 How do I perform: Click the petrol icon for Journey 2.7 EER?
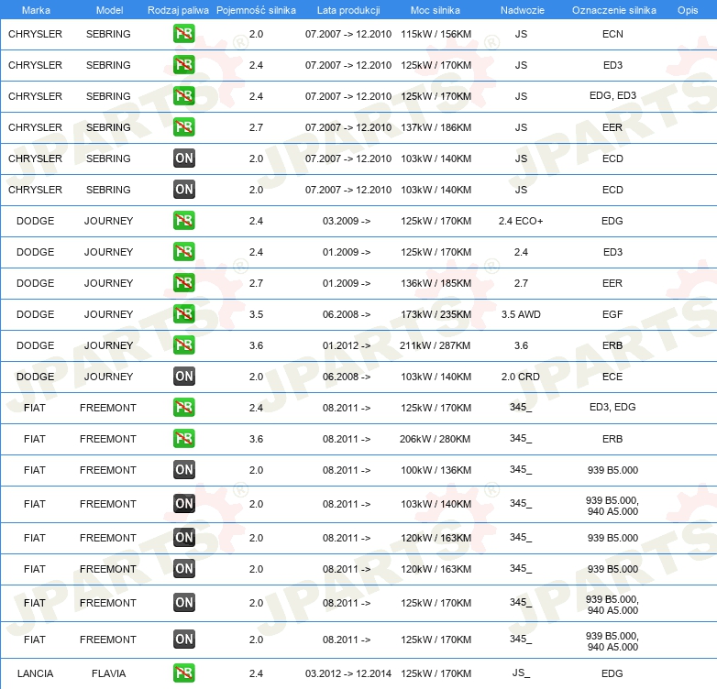184,283
